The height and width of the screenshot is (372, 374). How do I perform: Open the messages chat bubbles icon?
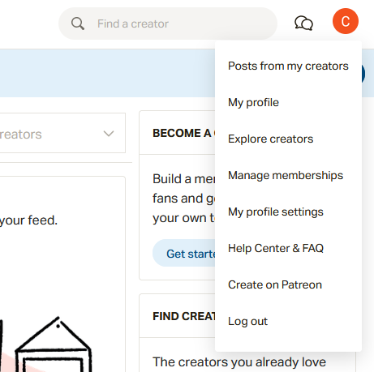(303, 24)
